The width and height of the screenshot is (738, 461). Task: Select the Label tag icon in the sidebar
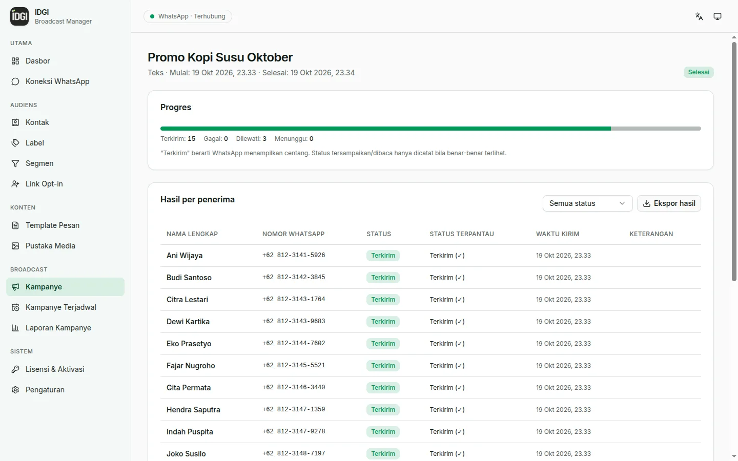tap(15, 143)
